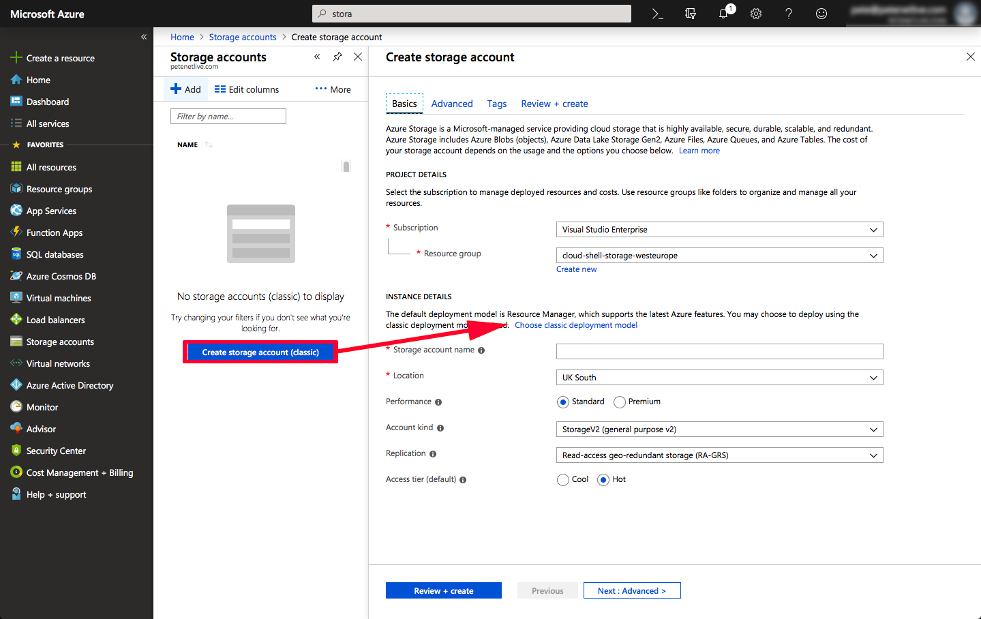This screenshot has width=981, height=619.
Task: Open portal settings gear icon
Action: coord(756,14)
